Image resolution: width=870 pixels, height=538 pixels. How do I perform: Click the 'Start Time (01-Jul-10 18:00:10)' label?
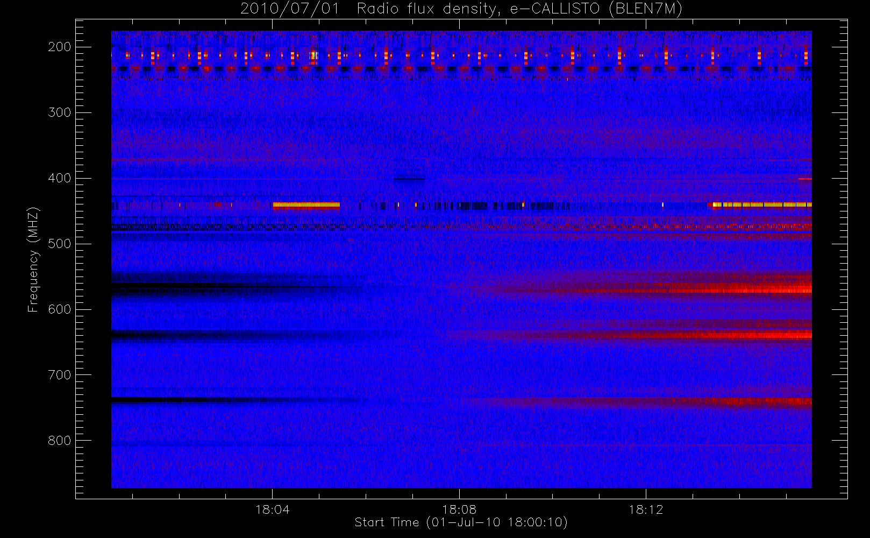[x=461, y=522]
